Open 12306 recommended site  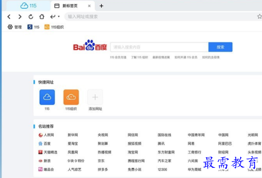(163, 169)
